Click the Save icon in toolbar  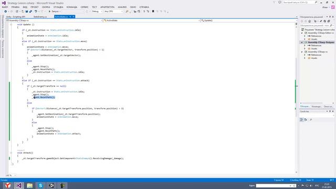click(27, 12)
